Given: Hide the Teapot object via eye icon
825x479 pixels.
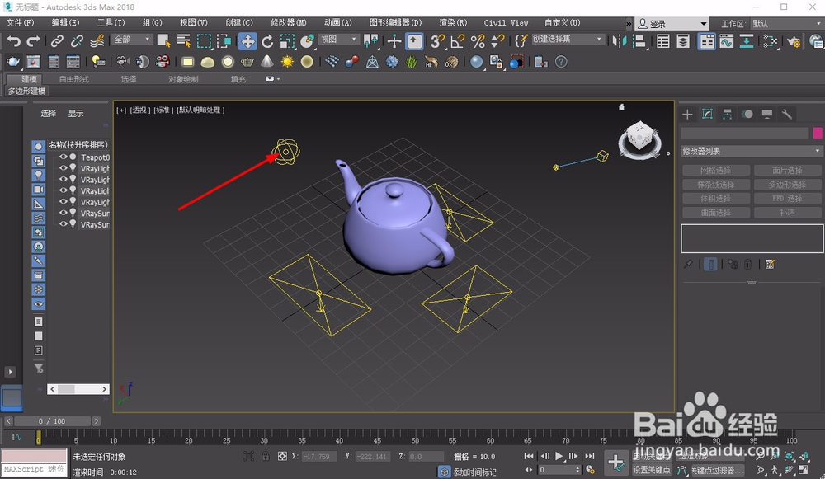Looking at the screenshot, I should pyautogui.click(x=64, y=157).
